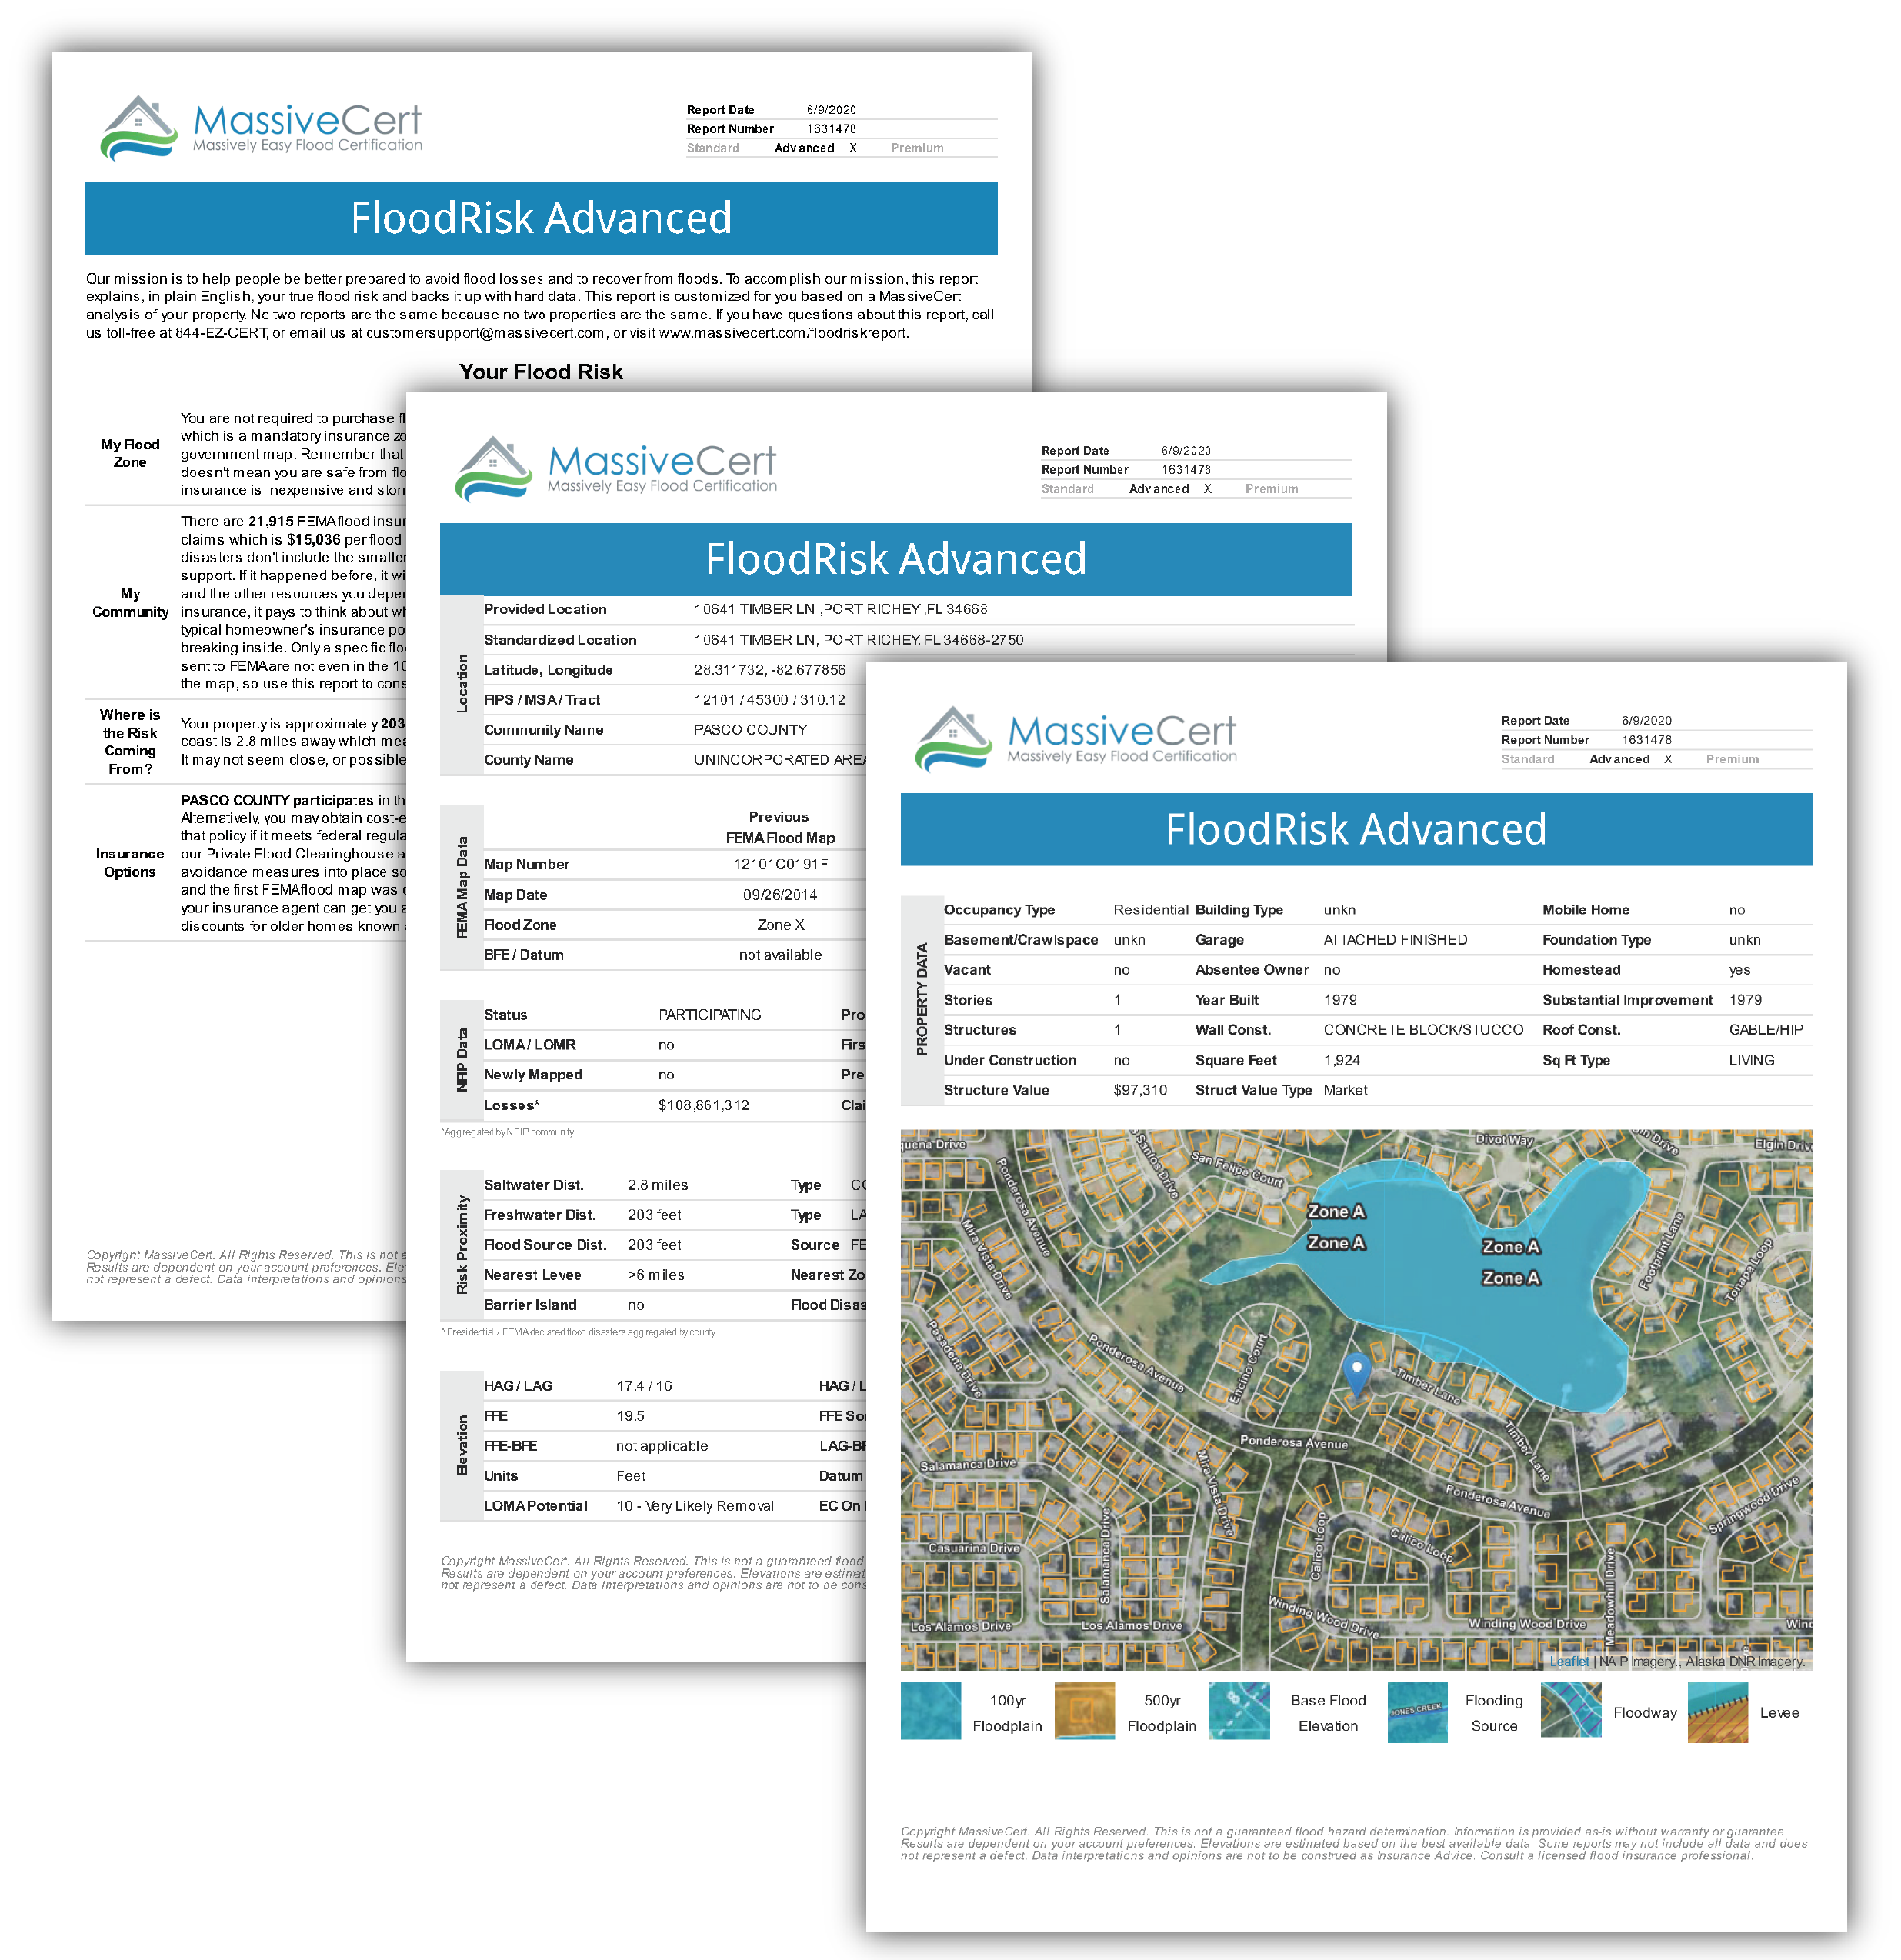Click the 100yr Floodplain legend icon

click(x=930, y=1713)
